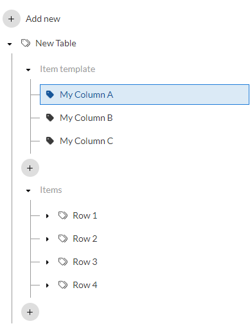This screenshot has height=326, width=250.
Task: Add a column with plus under Item template
Action: (30, 168)
